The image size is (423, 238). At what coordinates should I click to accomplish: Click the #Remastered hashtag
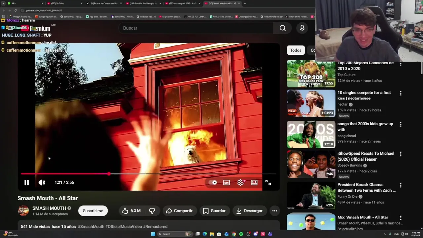click(x=155, y=227)
